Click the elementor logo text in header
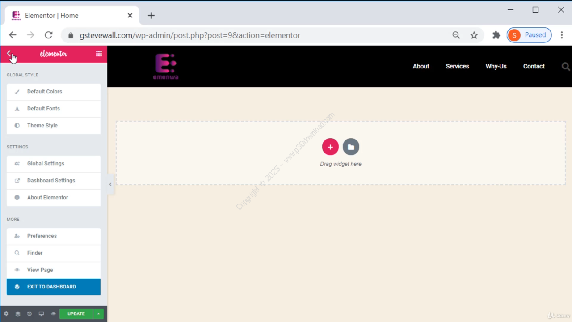The height and width of the screenshot is (322, 572). click(54, 54)
